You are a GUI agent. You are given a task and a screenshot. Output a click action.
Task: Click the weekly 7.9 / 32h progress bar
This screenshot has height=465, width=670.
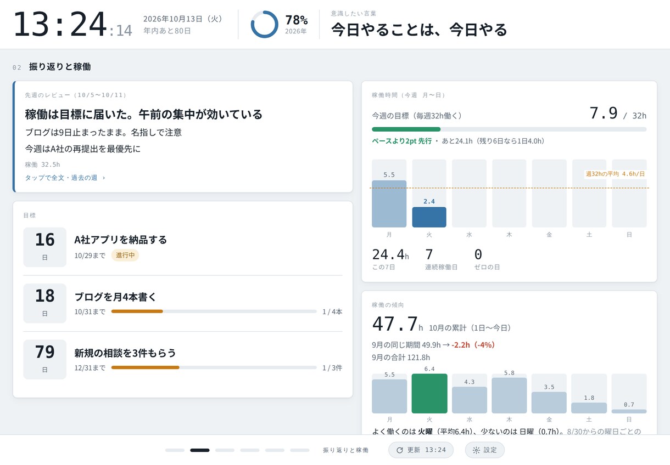click(x=509, y=129)
